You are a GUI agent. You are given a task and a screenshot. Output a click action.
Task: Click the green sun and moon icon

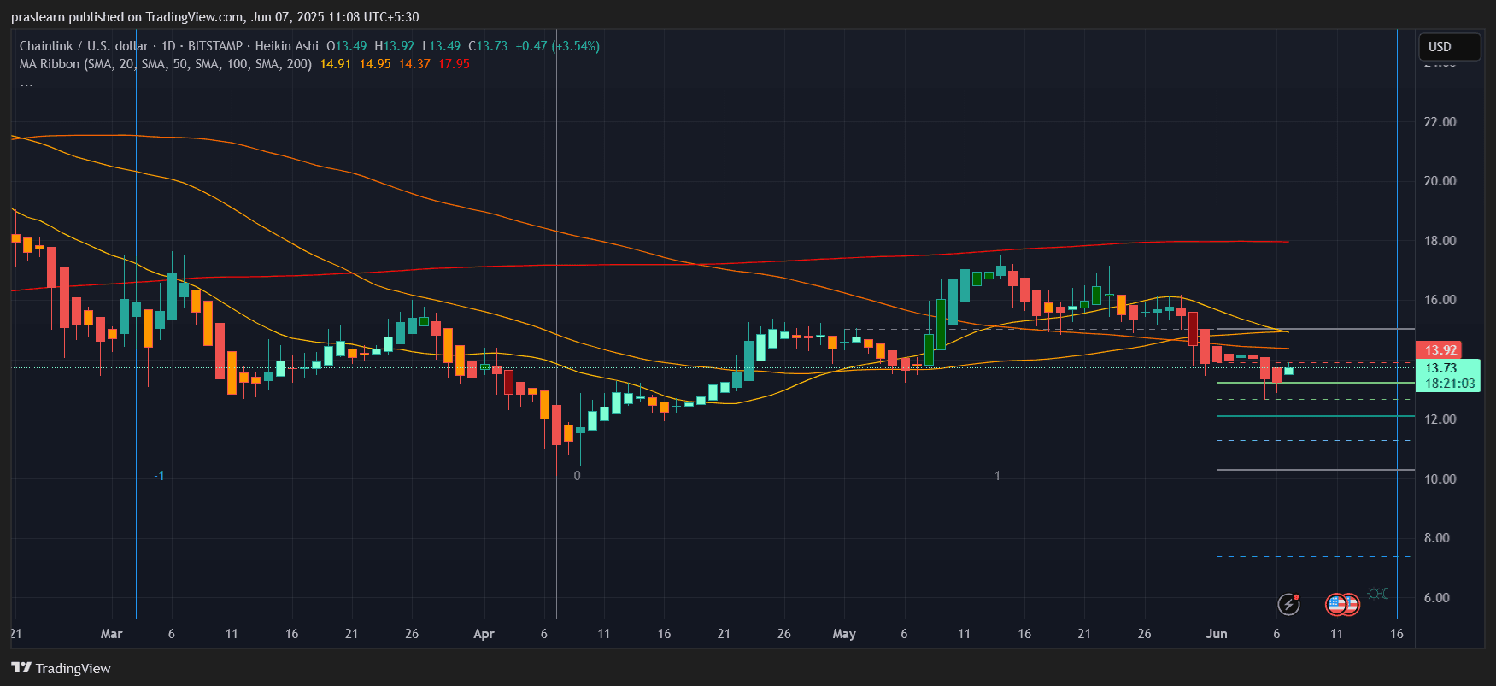(x=1377, y=594)
